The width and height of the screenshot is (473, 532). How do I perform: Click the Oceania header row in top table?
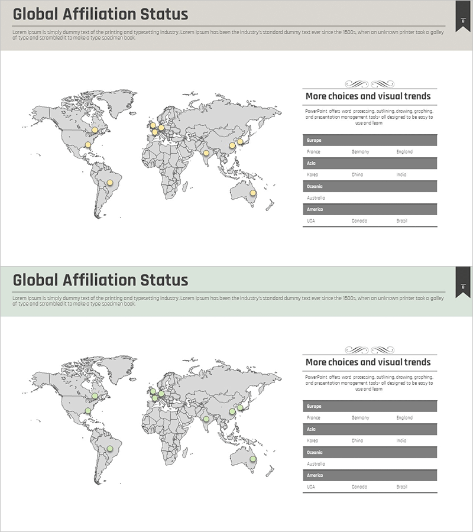[370, 186]
